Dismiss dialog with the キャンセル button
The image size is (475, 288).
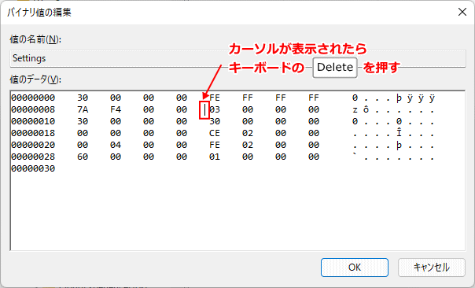tap(432, 268)
